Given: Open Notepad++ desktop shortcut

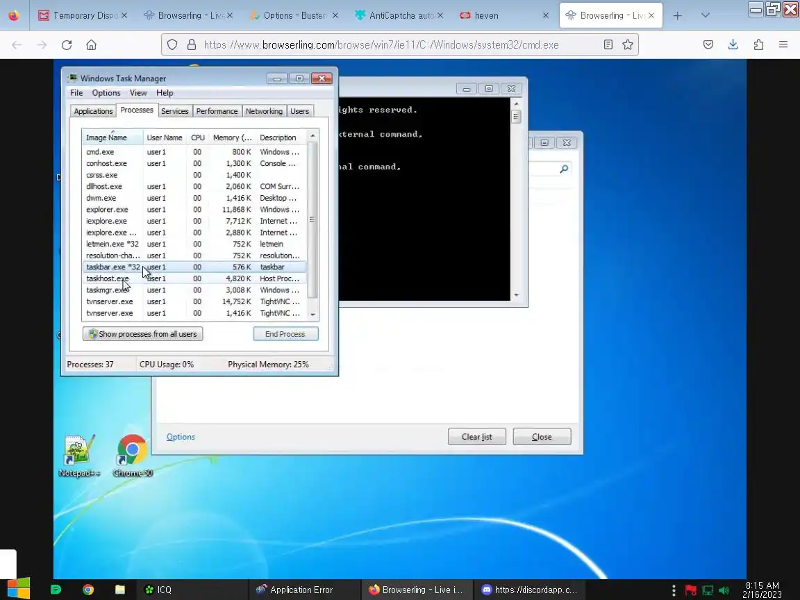Looking at the screenshot, I should pyautogui.click(x=78, y=456).
